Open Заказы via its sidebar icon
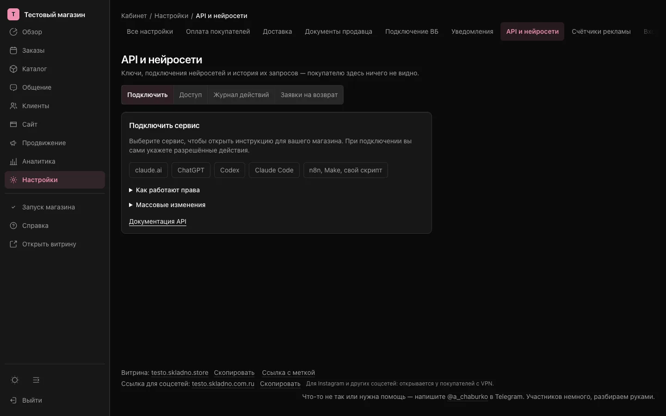 click(x=13, y=50)
